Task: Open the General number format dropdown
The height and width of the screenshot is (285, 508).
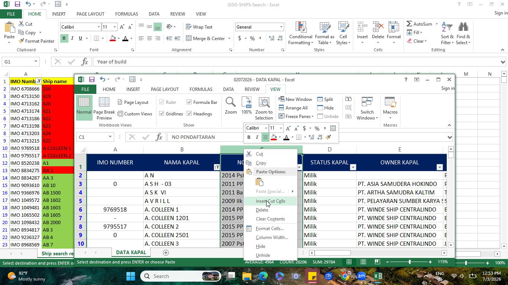Action: coord(281,27)
